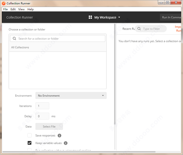Click the search magnifier in collection search box
Viewport: 183px width, 155px height.
tap(14, 38)
